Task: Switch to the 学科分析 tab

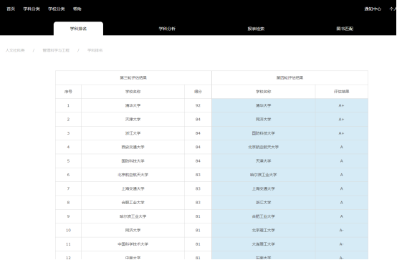Action: pos(167,29)
